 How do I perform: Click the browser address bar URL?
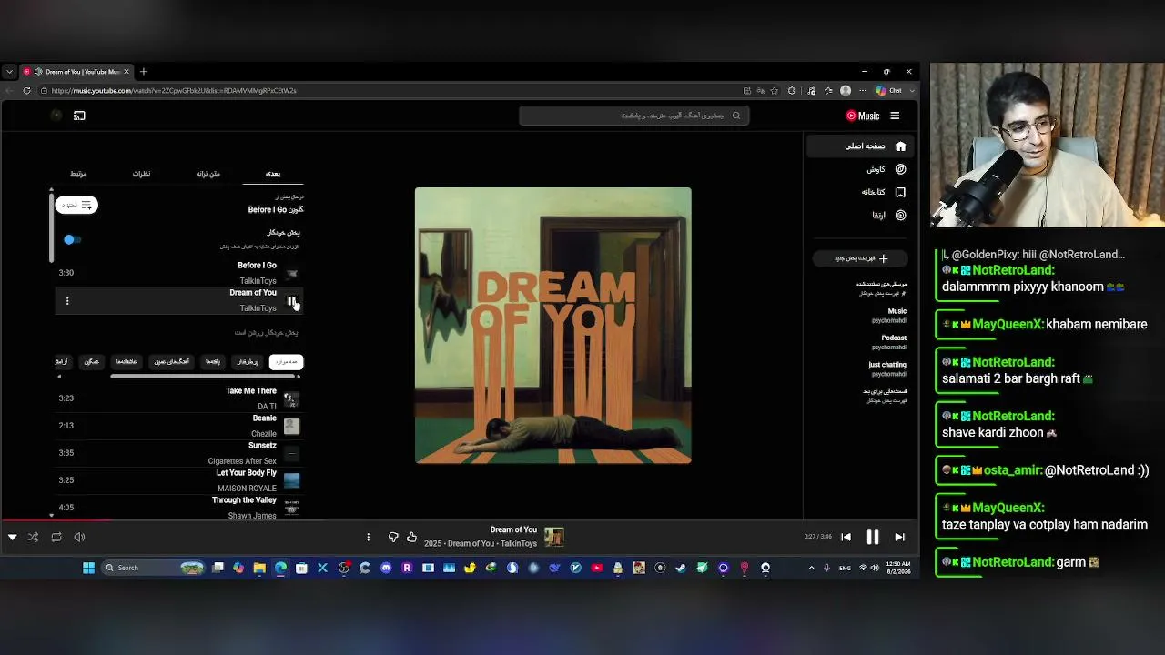coord(174,91)
